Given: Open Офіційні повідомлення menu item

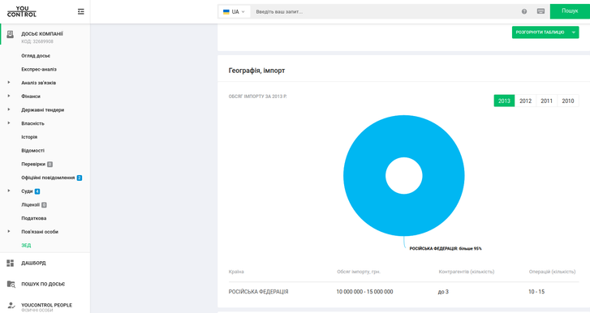Looking at the screenshot, I should [48, 178].
